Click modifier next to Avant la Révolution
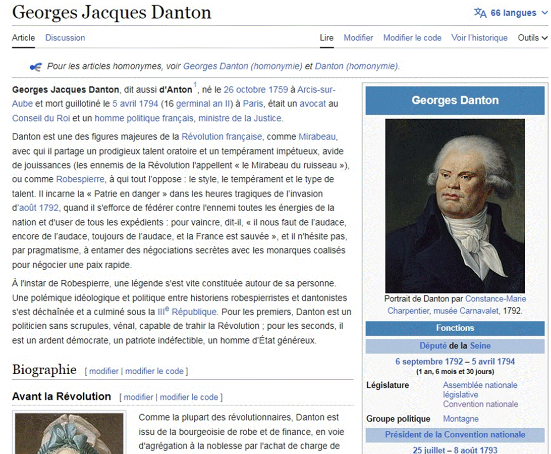 point(138,397)
